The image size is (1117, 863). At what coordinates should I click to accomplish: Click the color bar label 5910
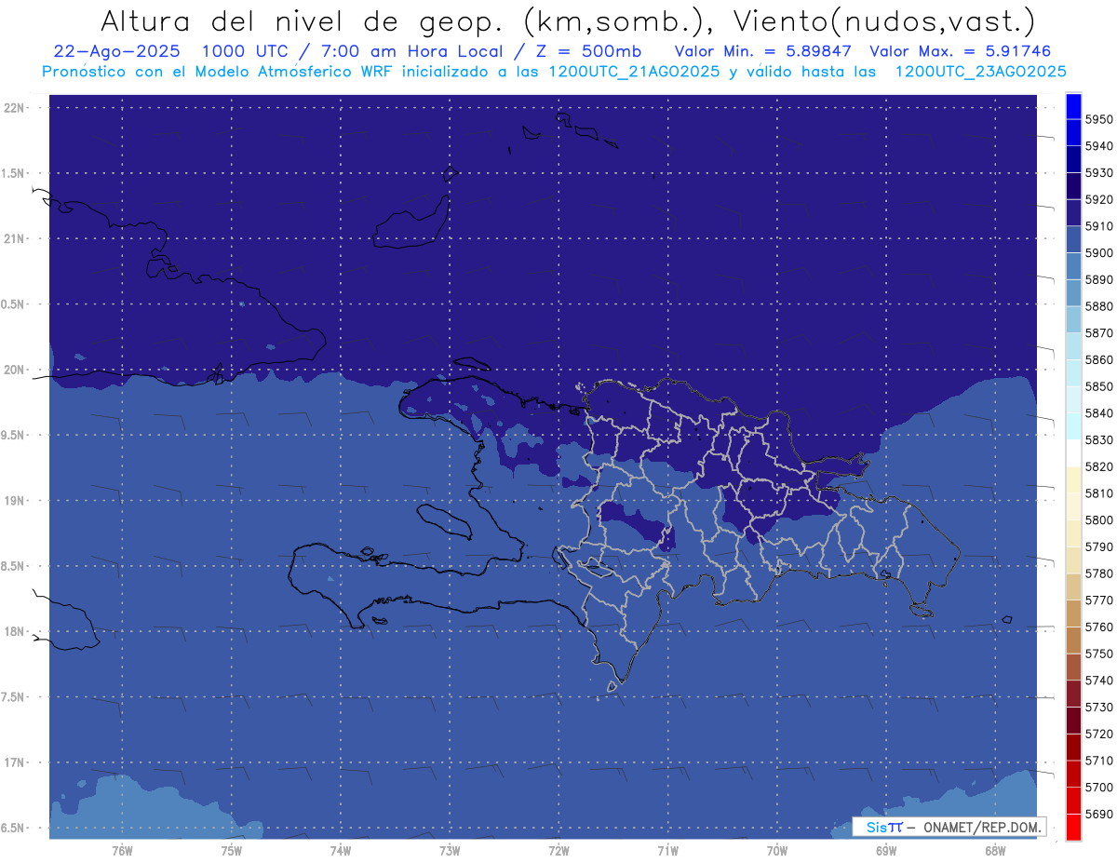pos(1098,226)
